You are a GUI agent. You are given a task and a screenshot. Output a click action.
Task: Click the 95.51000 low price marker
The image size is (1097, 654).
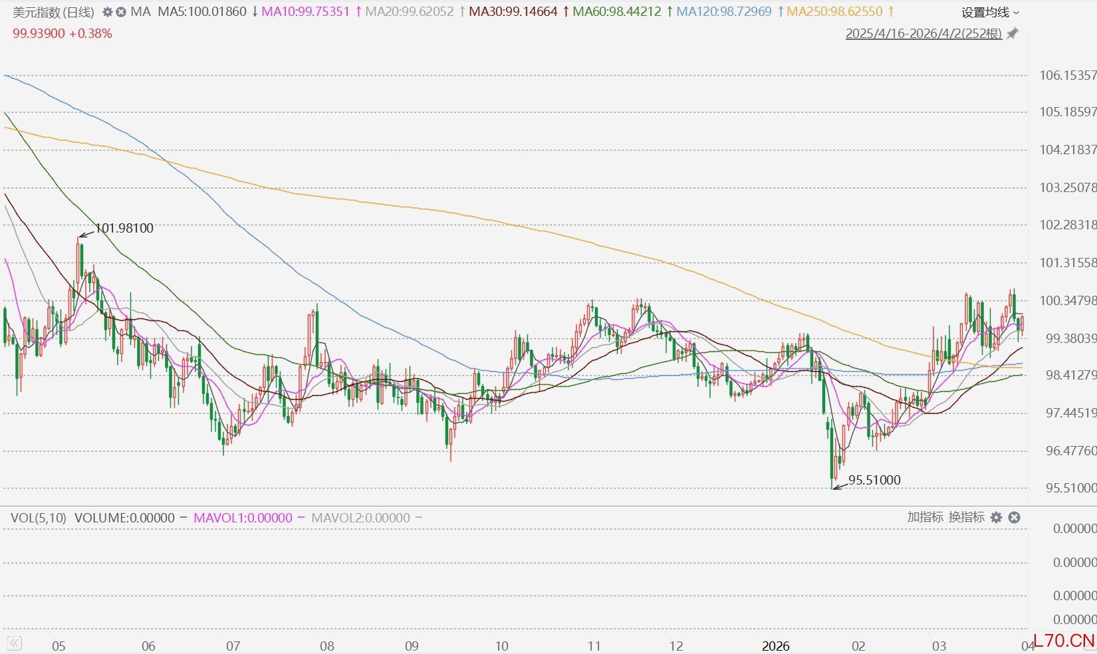pos(874,480)
